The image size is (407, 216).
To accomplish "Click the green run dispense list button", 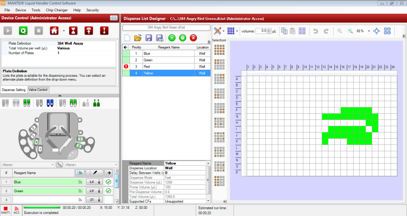I will pos(23,31).
